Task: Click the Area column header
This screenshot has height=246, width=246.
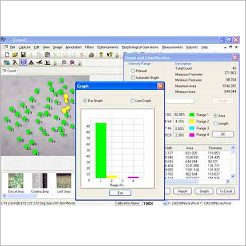Action: pos(190,148)
